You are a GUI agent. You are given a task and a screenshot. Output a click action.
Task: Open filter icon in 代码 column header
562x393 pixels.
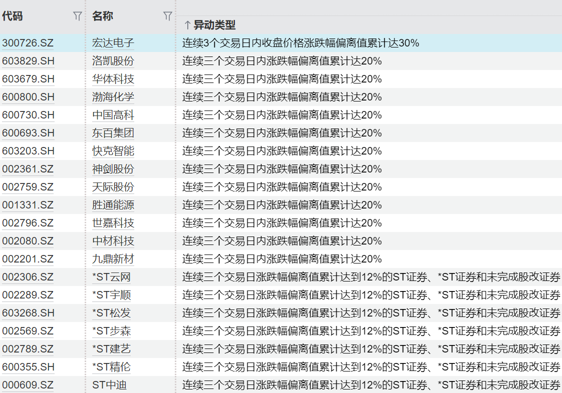77,16
